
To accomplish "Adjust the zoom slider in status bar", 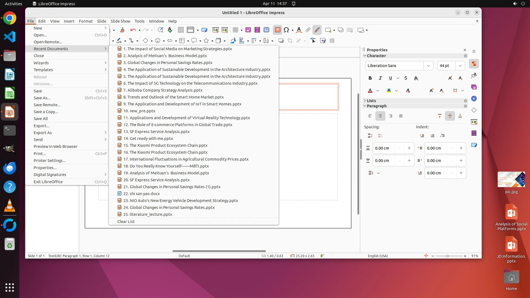I will tap(447, 256).
